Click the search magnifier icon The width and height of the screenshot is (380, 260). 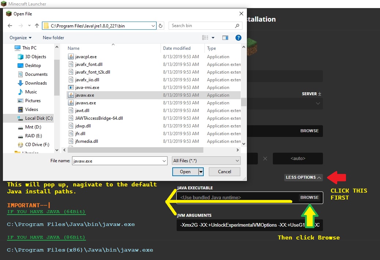237,26
